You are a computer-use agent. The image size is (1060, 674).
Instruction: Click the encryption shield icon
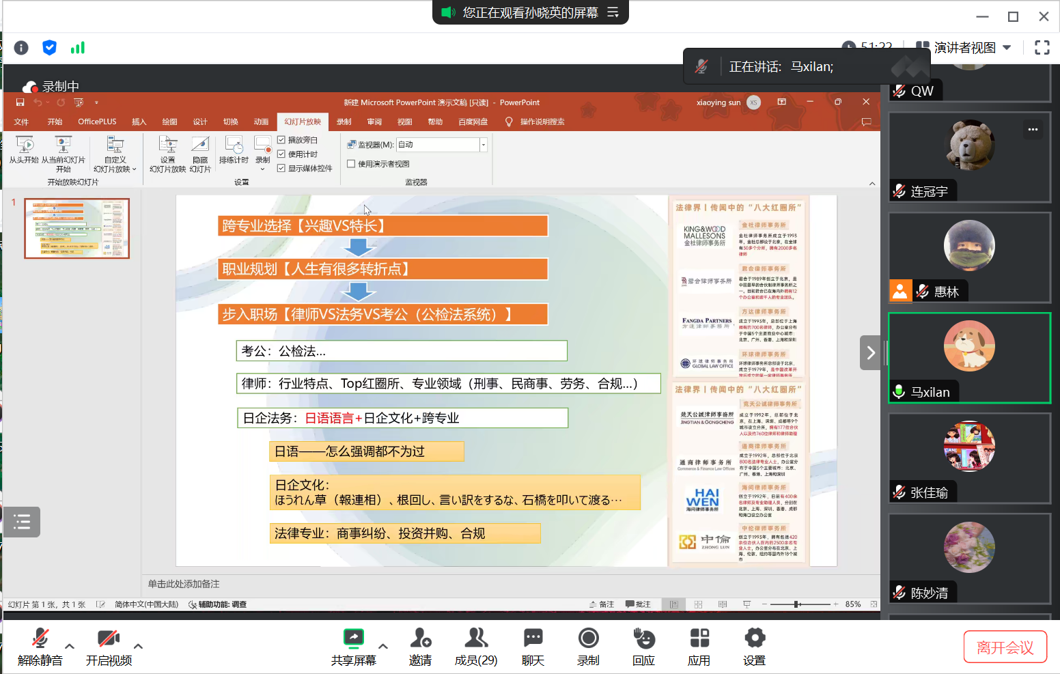coord(49,47)
